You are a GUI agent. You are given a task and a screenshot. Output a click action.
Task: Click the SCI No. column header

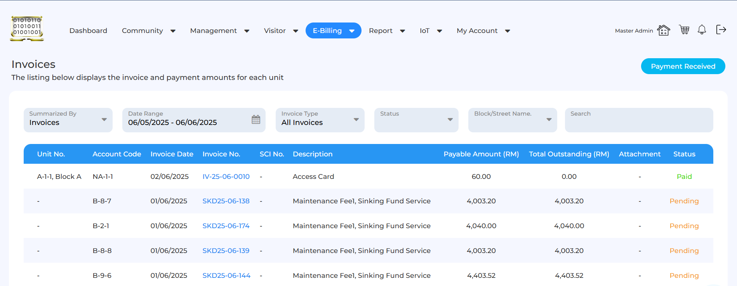272,154
